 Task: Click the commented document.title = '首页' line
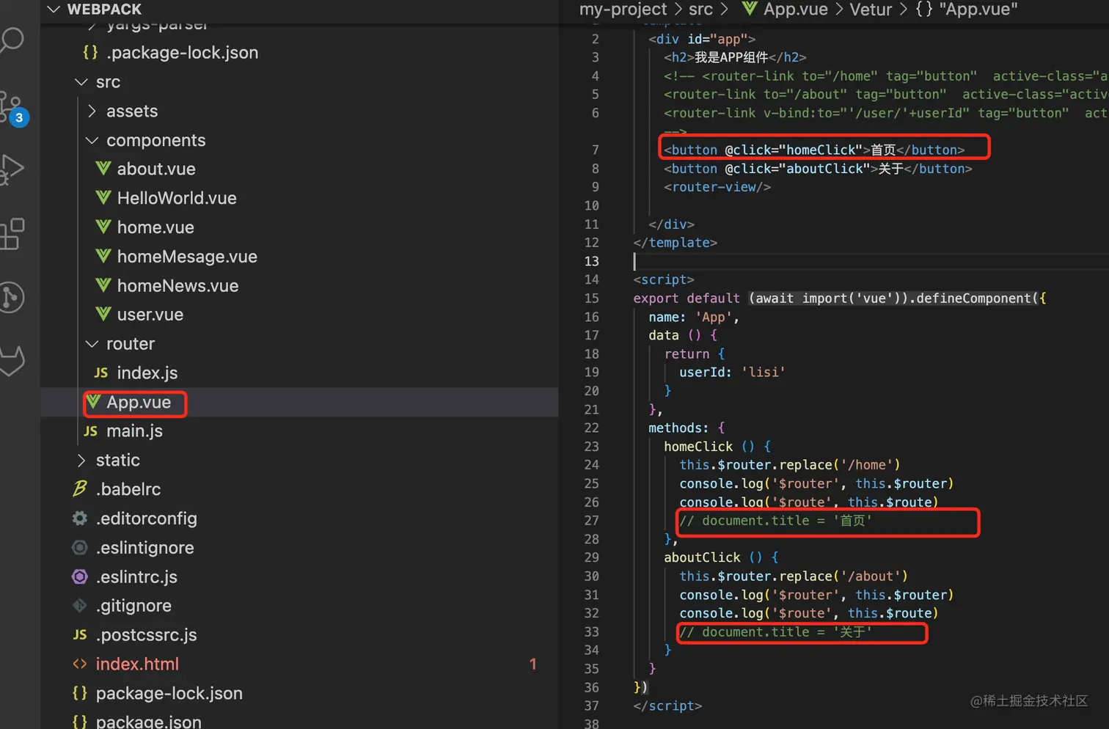(x=775, y=521)
